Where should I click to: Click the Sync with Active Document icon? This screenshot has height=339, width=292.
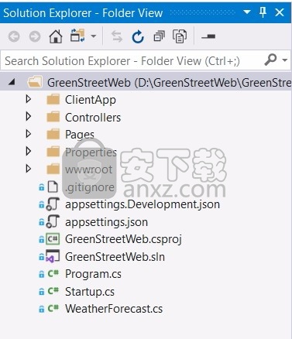[117, 36]
